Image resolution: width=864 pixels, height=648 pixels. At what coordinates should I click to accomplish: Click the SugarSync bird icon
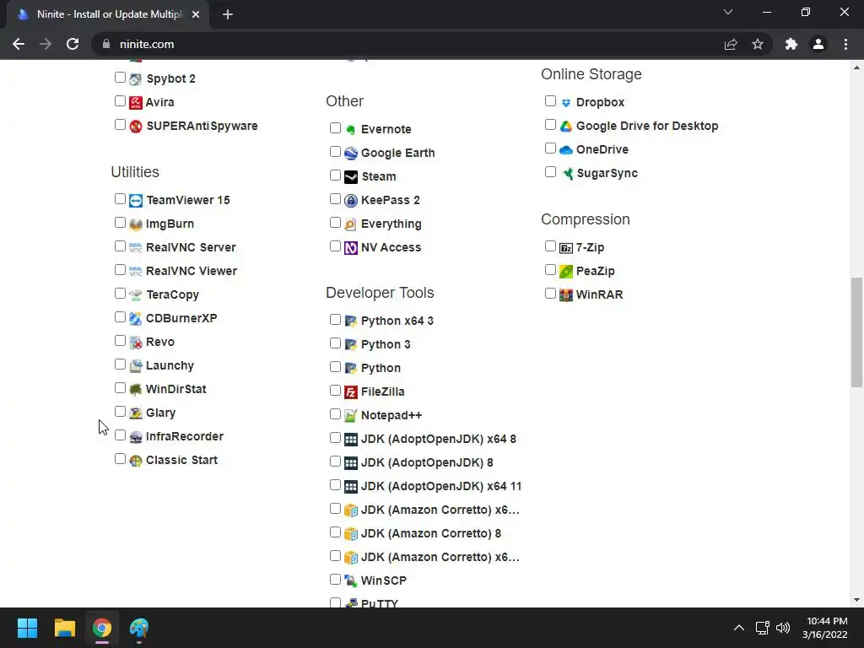pyautogui.click(x=567, y=174)
